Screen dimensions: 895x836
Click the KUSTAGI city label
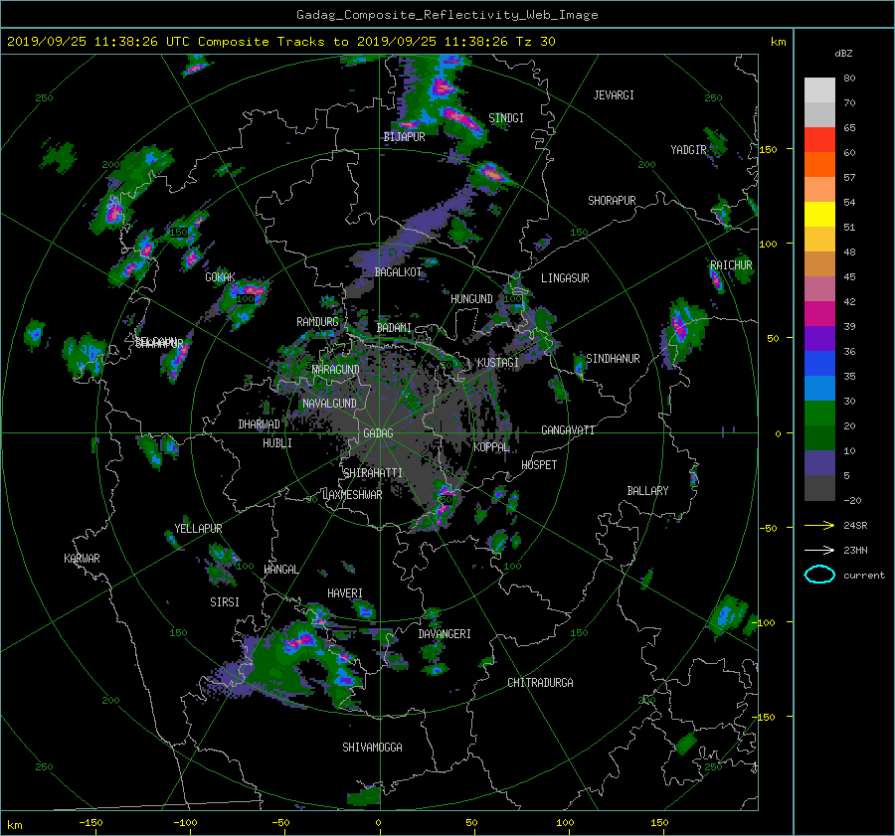point(498,363)
